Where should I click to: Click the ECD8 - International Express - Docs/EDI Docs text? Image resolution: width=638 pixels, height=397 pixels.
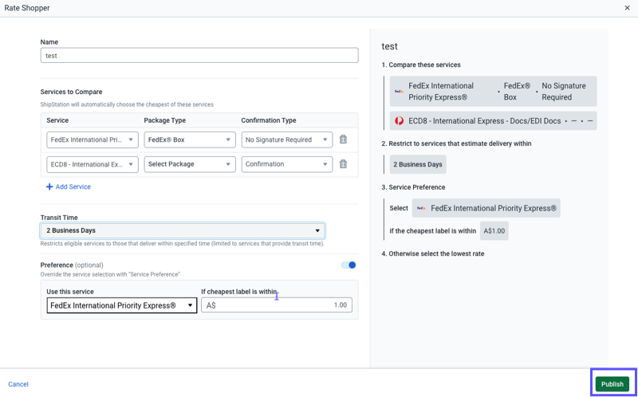click(x=485, y=121)
